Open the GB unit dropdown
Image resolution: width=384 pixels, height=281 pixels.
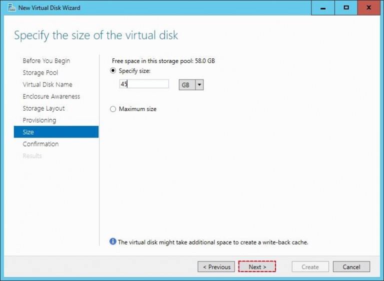(x=191, y=85)
